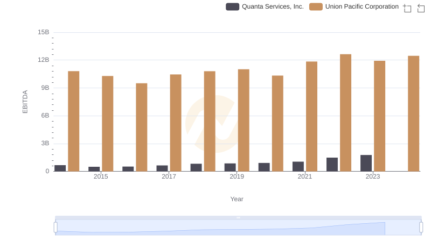Viewport: 431px width, 248px height.
Task: Click the Quanta Services bar for 2023
Action: (x=366, y=163)
